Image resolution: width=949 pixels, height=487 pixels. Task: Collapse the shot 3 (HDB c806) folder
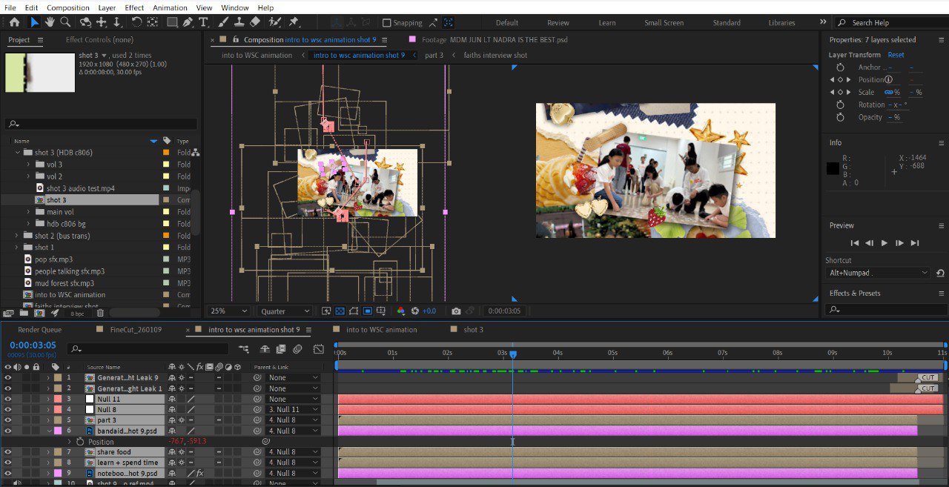click(x=16, y=152)
